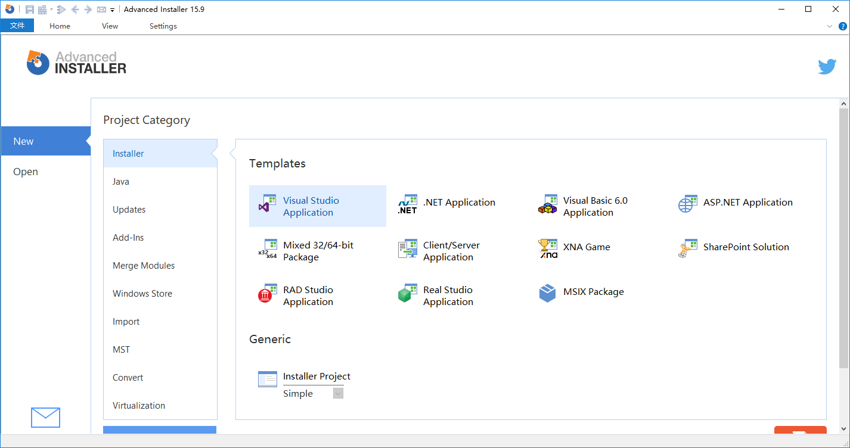
Task: Click the scrollbar down arrow at bottom right
Action: point(843,428)
